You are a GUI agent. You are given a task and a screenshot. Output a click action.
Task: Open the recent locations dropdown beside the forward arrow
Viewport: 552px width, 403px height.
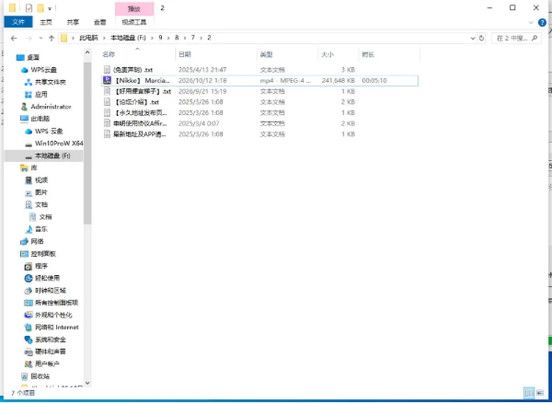[x=40, y=39]
